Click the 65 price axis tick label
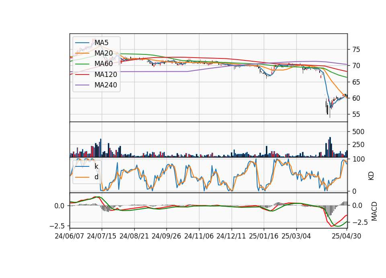 [x=356, y=82]
